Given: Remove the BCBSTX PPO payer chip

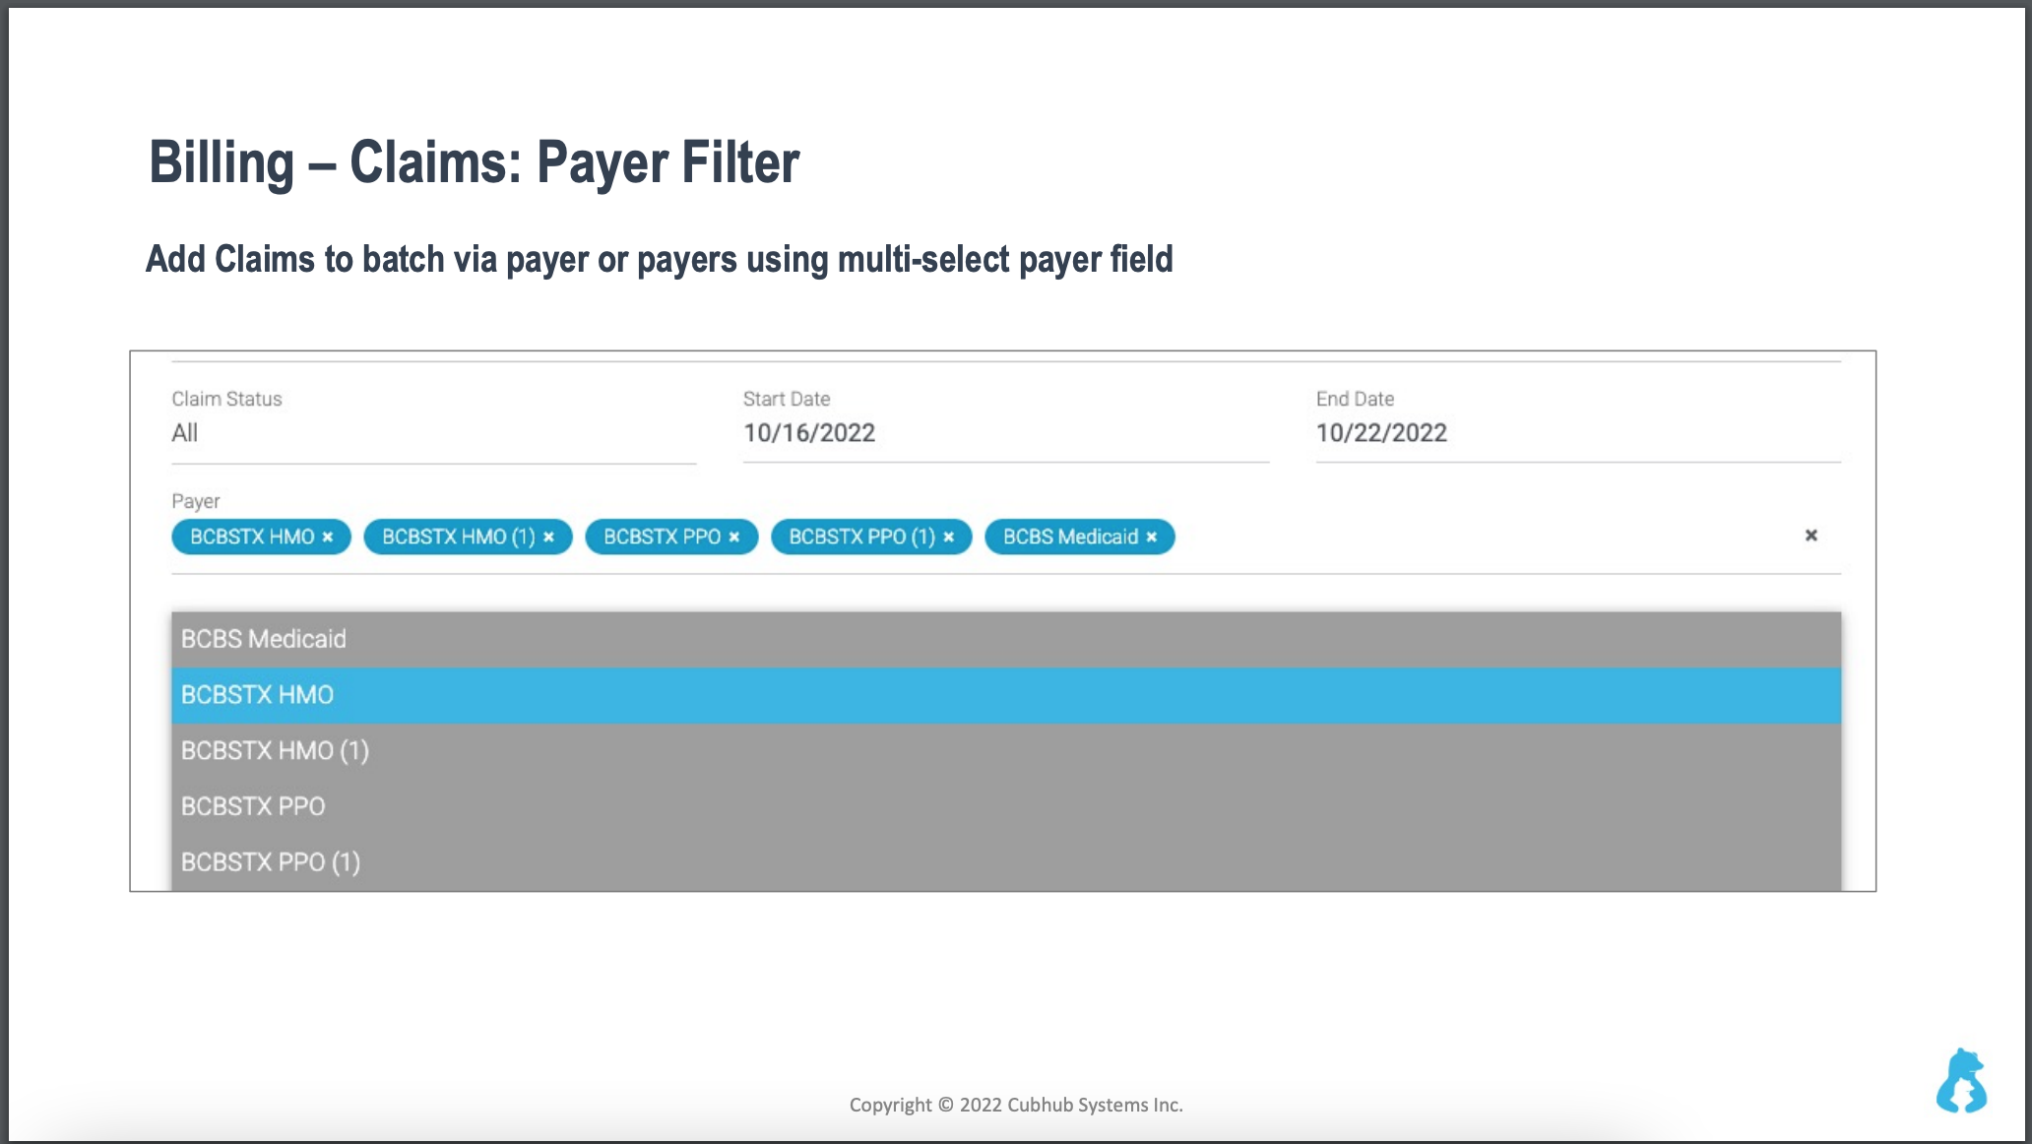Looking at the screenshot, I should tap(733, 537).
